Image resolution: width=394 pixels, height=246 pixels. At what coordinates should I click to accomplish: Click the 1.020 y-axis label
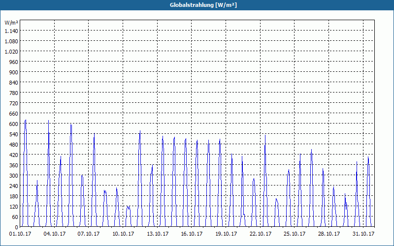point(11,52)
